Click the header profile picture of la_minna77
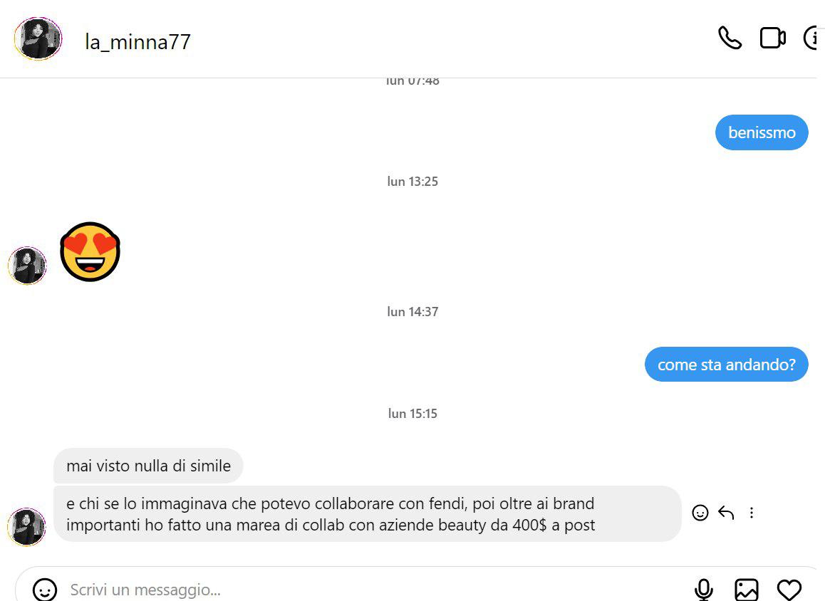825x601 pixels. (38, 38)
